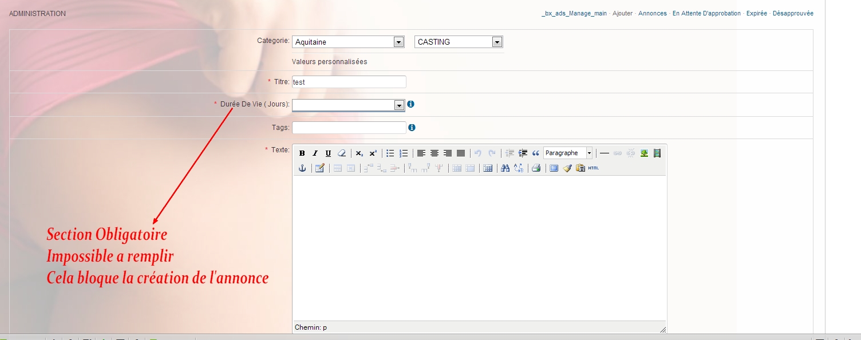Click the underline formatting icon
The width and height of the screenshot is (861, 340).
click(328, 153)
